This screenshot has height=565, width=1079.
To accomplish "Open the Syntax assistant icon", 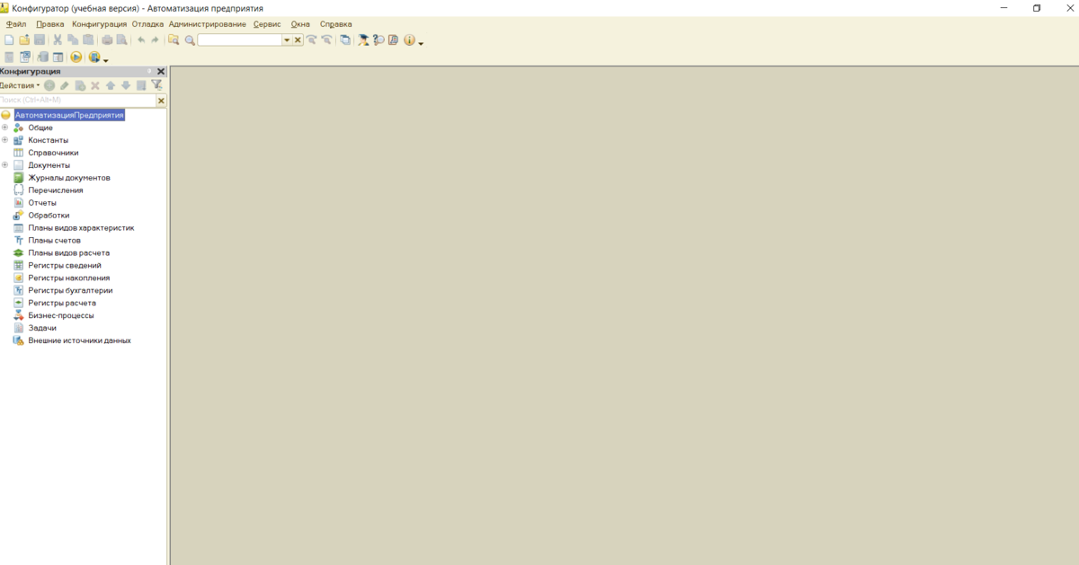I will coord(363,40).
